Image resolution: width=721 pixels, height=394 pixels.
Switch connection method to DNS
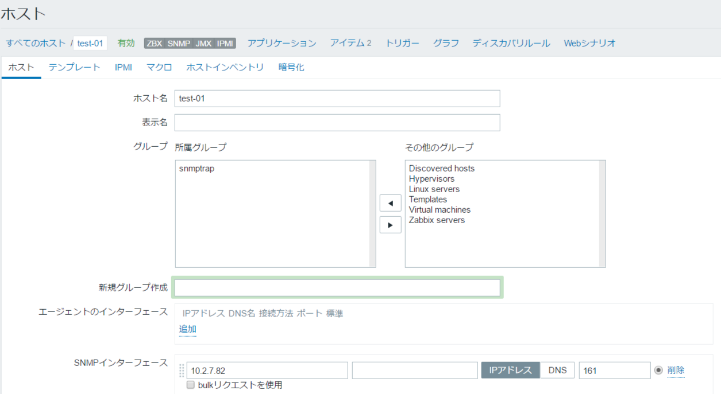click(x=557, y=370)
